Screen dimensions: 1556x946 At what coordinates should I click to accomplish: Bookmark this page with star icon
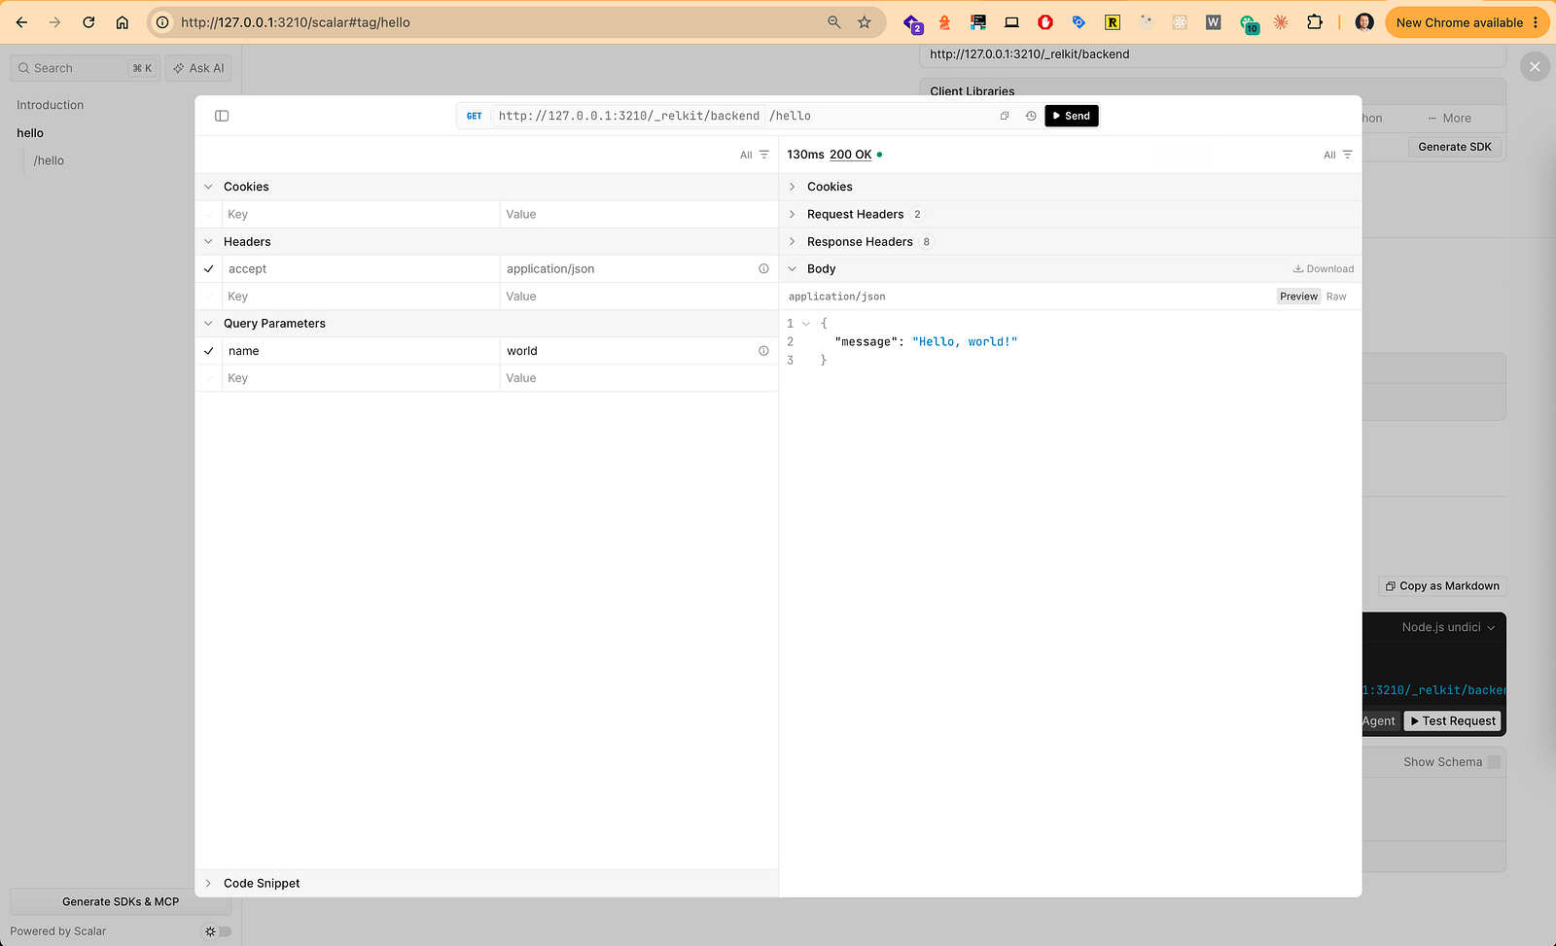865,22
